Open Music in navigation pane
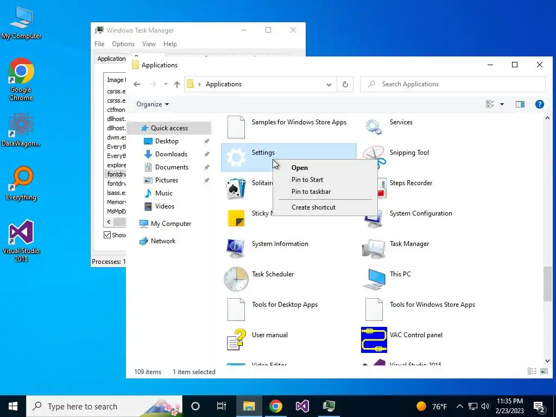The image size is (556, 417). tap(164, 193)
